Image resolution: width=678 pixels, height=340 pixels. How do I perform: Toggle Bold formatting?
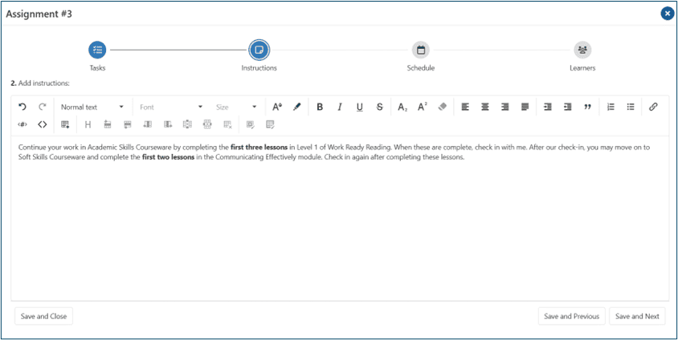tap(320, 107)
